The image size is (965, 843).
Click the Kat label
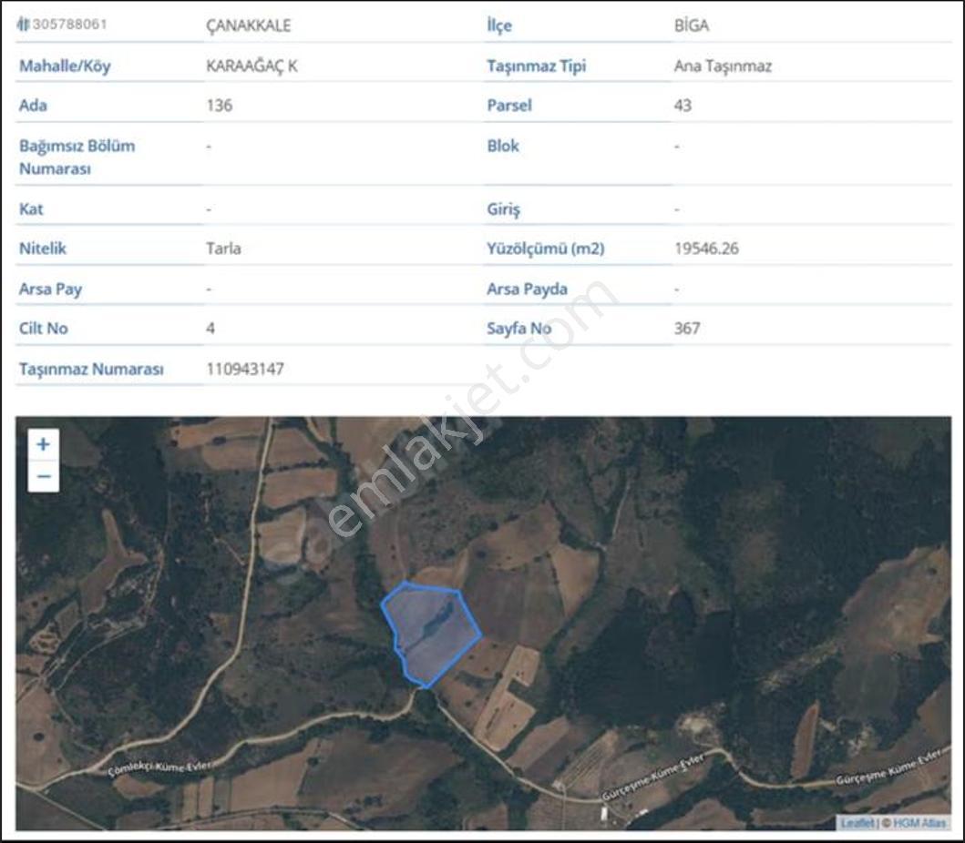click(x=31, y=209)
